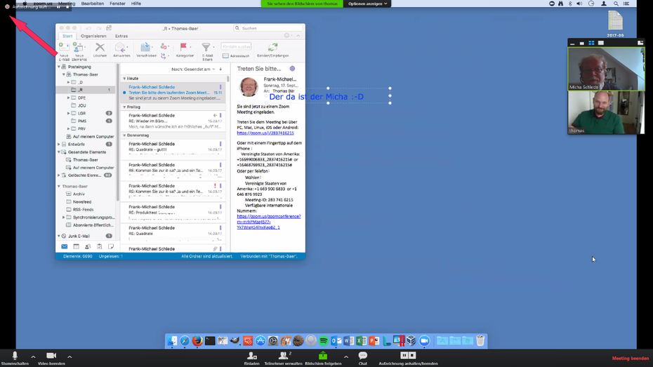This screenshot has width=653, height=367.
Task: Click the E-Mail filtern funnel icon
Action: point(206,47)
